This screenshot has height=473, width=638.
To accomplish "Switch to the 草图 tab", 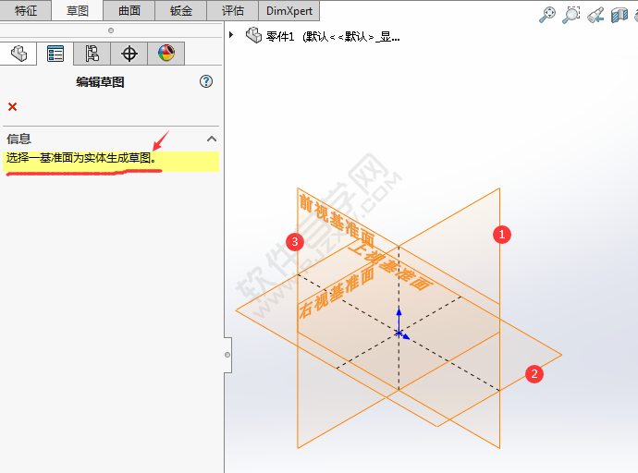I will [x=78, y=10].
